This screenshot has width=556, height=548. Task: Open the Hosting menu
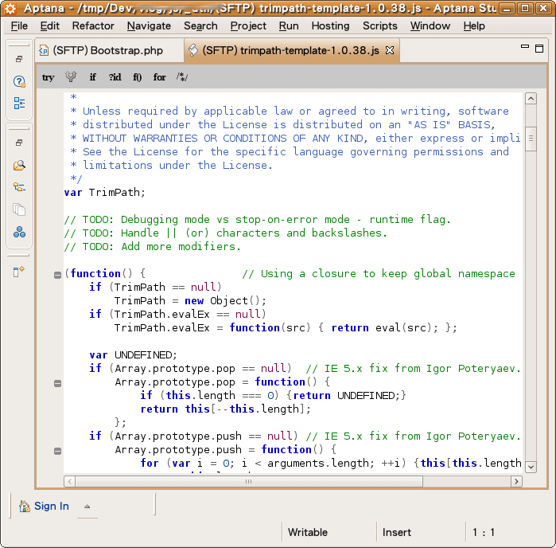click(x=330, y=26)
